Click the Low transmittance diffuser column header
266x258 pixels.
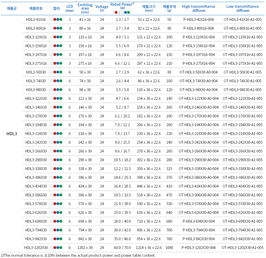(242, 9)
